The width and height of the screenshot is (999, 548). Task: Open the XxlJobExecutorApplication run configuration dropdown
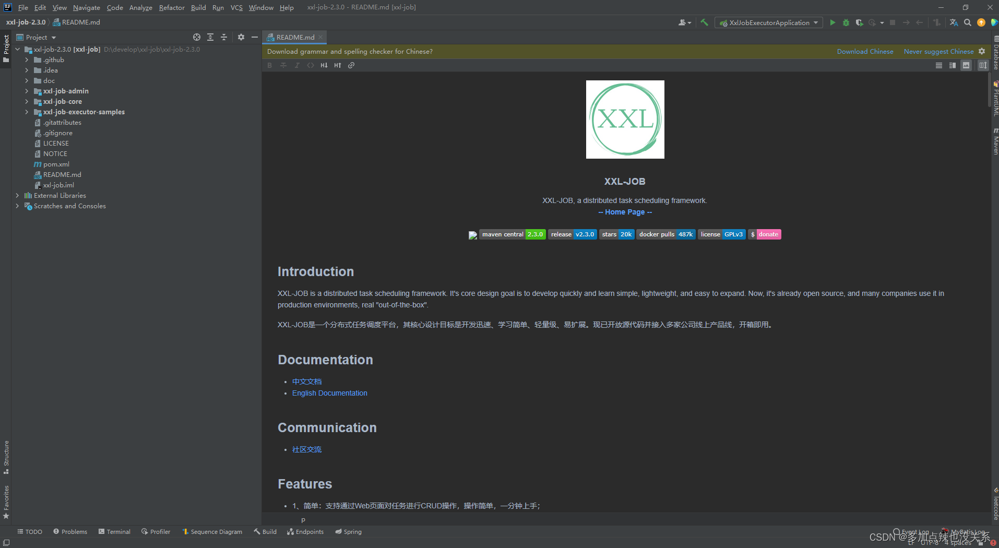pyautogui.click(x=769, y=22)
